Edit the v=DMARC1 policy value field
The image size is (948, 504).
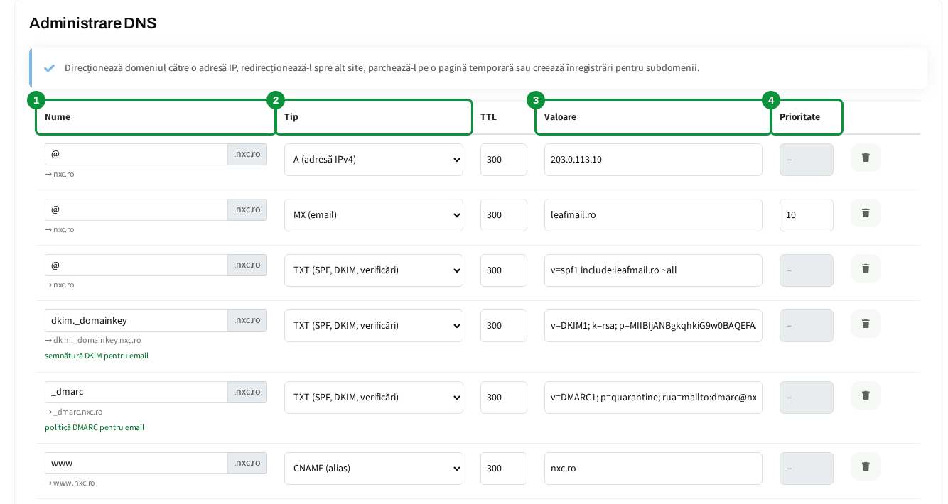[653, 398]
